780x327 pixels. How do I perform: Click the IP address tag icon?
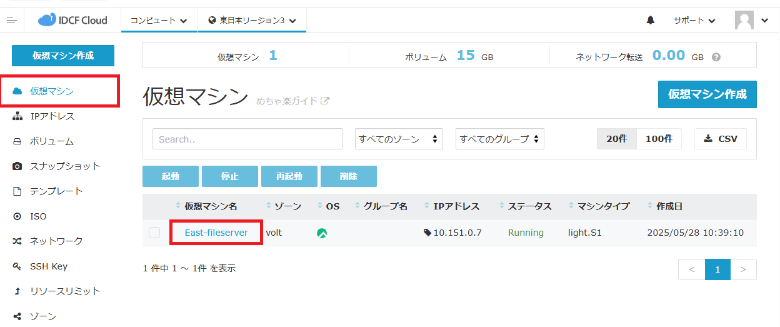[427, 233]
